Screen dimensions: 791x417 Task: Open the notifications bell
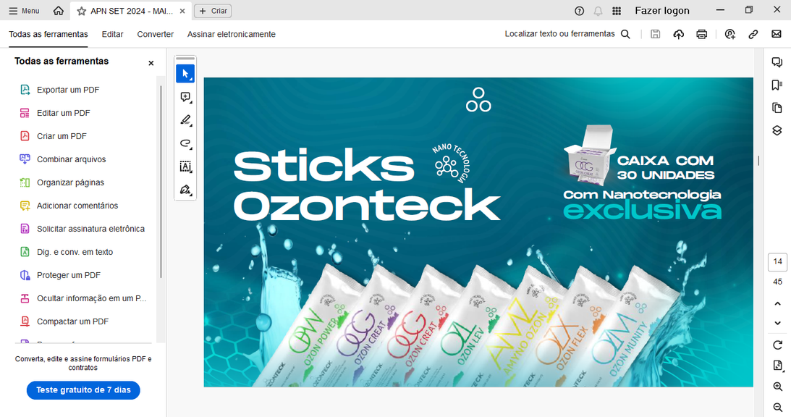[598, 11]
